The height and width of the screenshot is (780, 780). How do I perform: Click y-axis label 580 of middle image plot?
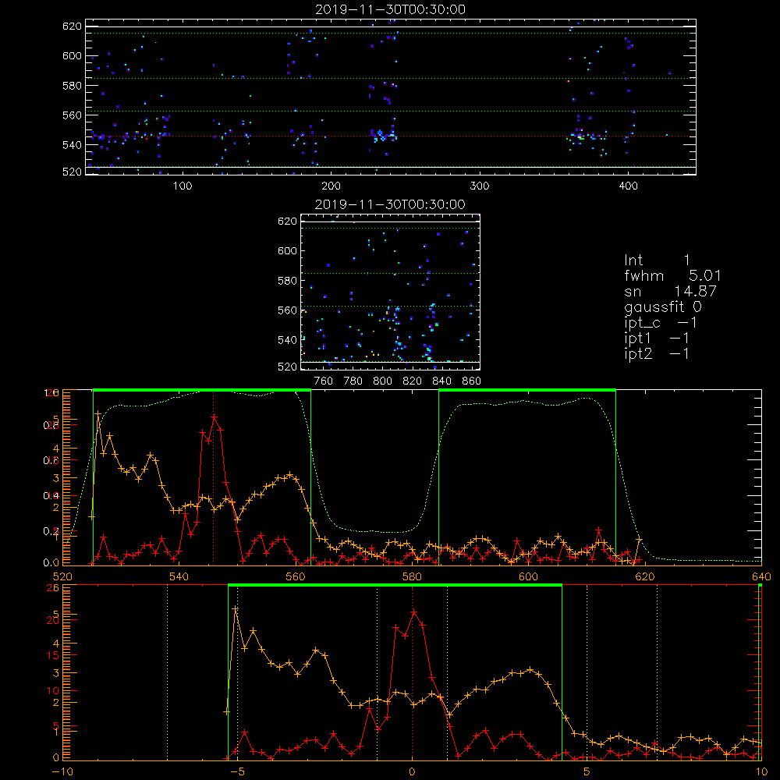[x=288, y=281]
